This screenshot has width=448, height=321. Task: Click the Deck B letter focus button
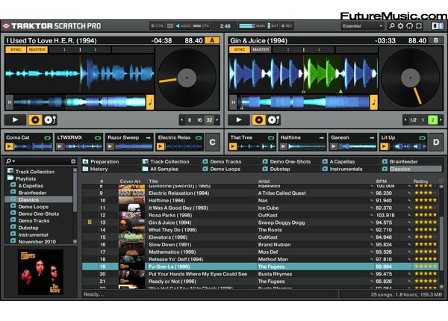tap(436, 40)
